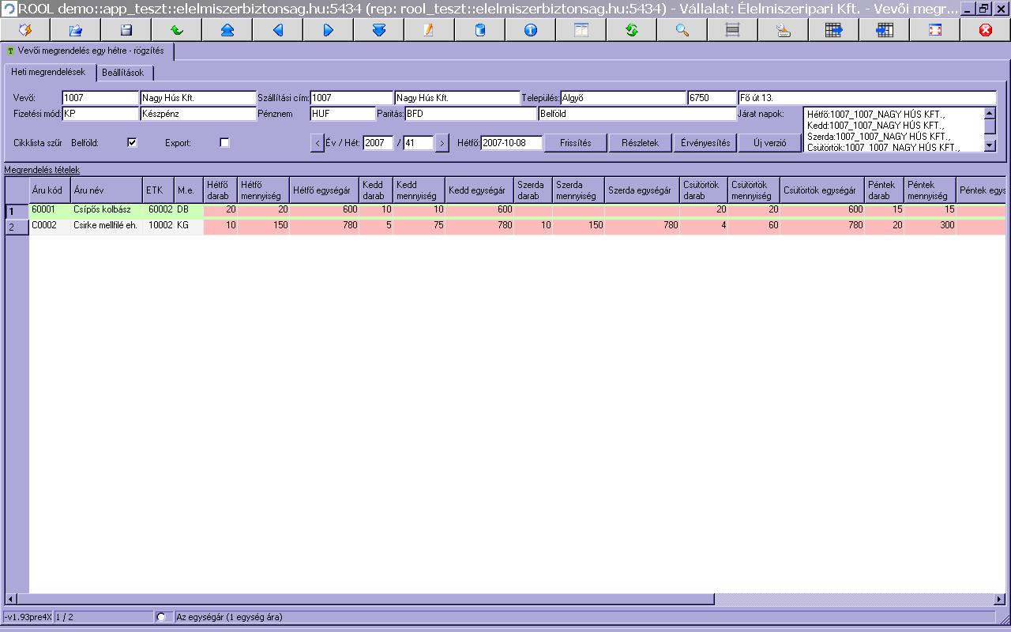Click the Érvényesítés button
This screenshot has width=1011, height=632.
click(x=705, y=143)
